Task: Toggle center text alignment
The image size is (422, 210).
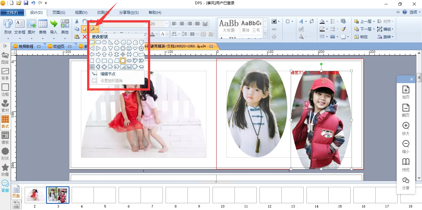Action: 182,24
